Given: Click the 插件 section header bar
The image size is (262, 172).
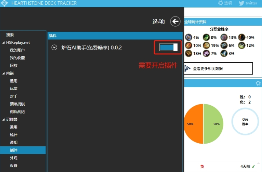Looking at the screenshot, I should 115,36.
